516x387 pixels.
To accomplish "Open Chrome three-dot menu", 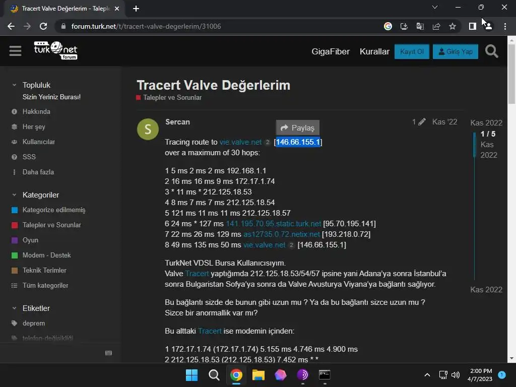I will pyautogui.click(x=505, y=26).
